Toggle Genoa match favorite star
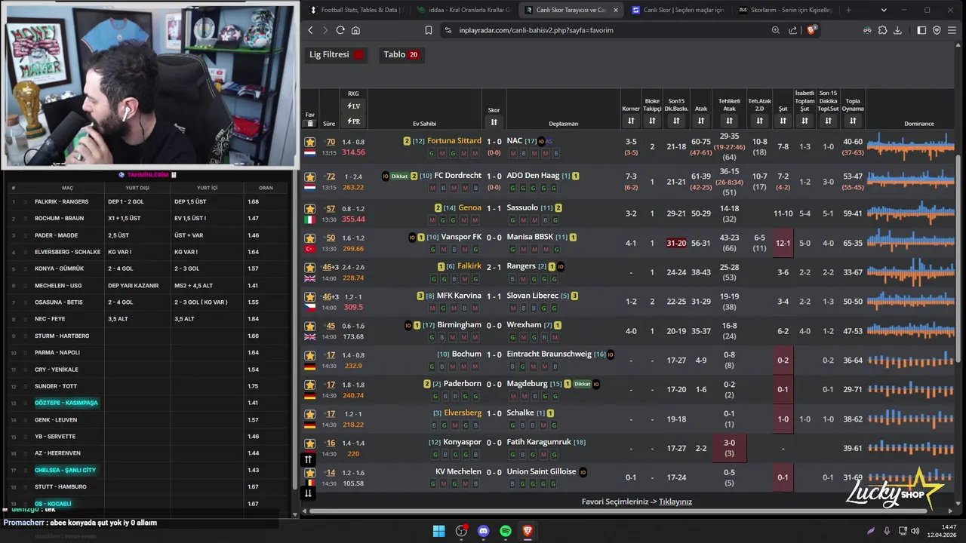Screen dimensions: 966x543 pos(309,209)
